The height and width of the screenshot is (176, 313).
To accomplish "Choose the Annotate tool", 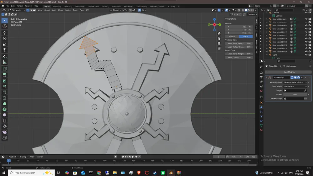I will coord(5,57).
